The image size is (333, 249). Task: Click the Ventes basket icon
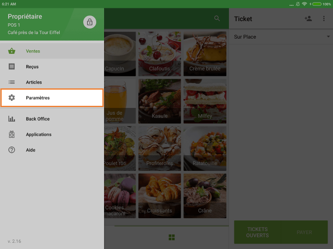point(12,51)
